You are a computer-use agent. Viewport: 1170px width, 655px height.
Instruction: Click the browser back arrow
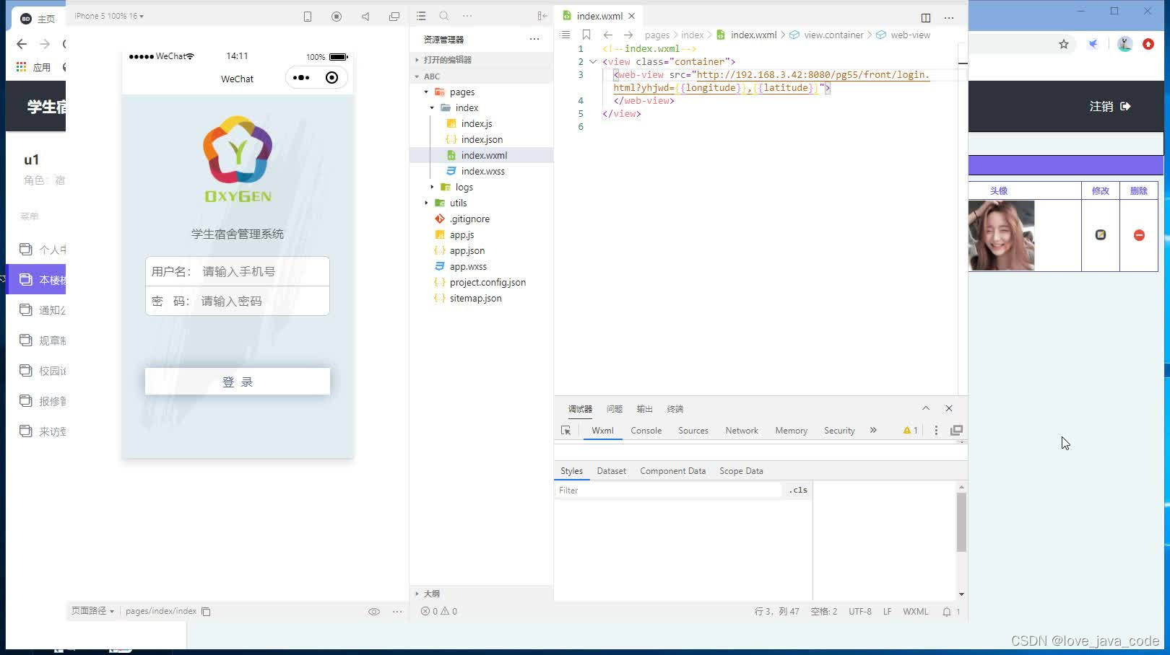coord(22,44)
